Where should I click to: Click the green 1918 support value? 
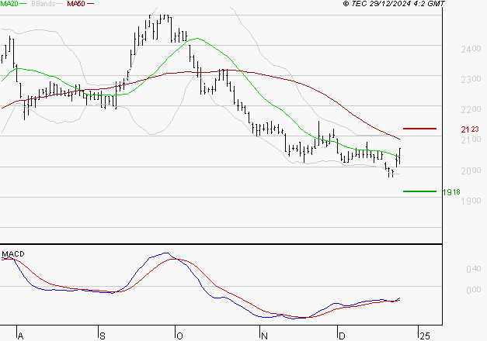tap(451, 192)
